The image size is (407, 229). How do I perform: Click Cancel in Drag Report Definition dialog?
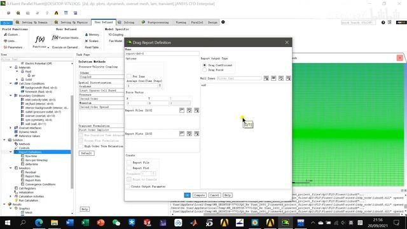pyautogui.click(x=214, y=195)
